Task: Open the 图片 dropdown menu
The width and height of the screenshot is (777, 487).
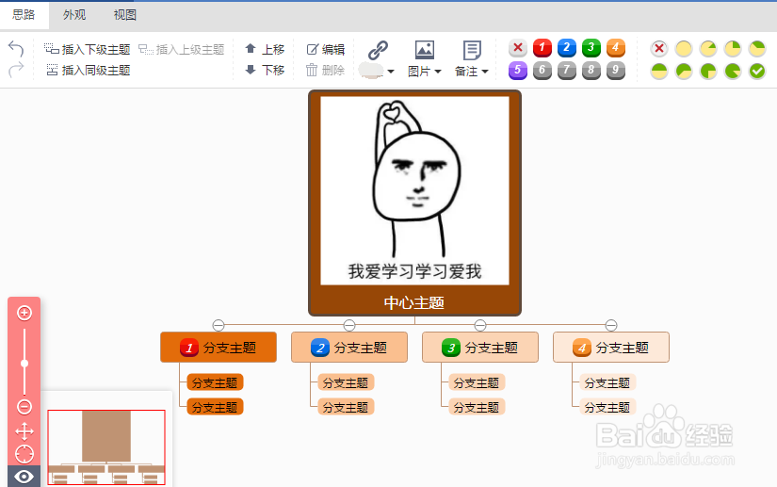Action: [424, 72]
